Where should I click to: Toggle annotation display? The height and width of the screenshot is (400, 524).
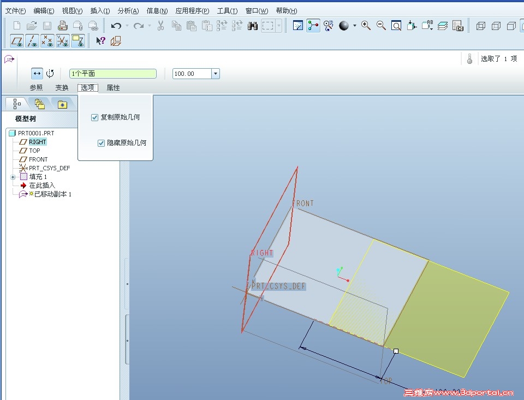78,41
